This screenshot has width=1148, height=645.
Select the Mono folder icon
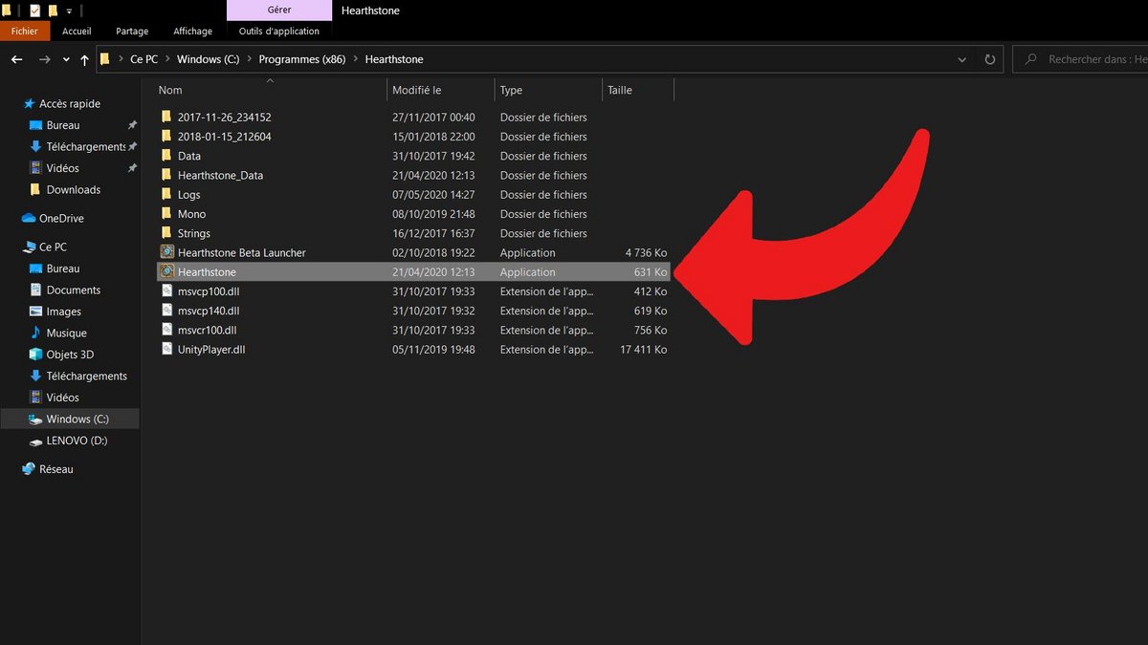(x=166, y=214)
